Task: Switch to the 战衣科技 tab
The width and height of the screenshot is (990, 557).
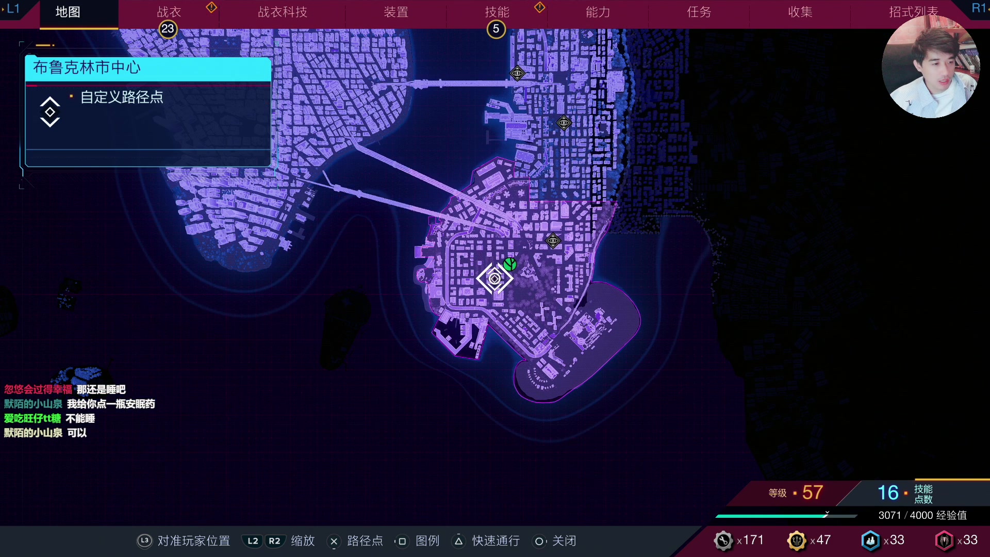Action: coord(282,12)
